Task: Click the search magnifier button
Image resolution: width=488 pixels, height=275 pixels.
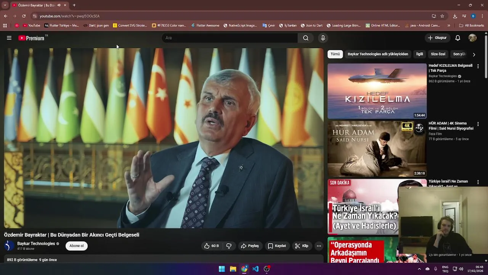Action: click(306, 38)
